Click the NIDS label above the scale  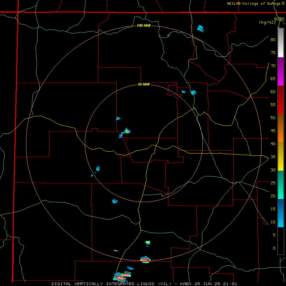coord(279,19)
